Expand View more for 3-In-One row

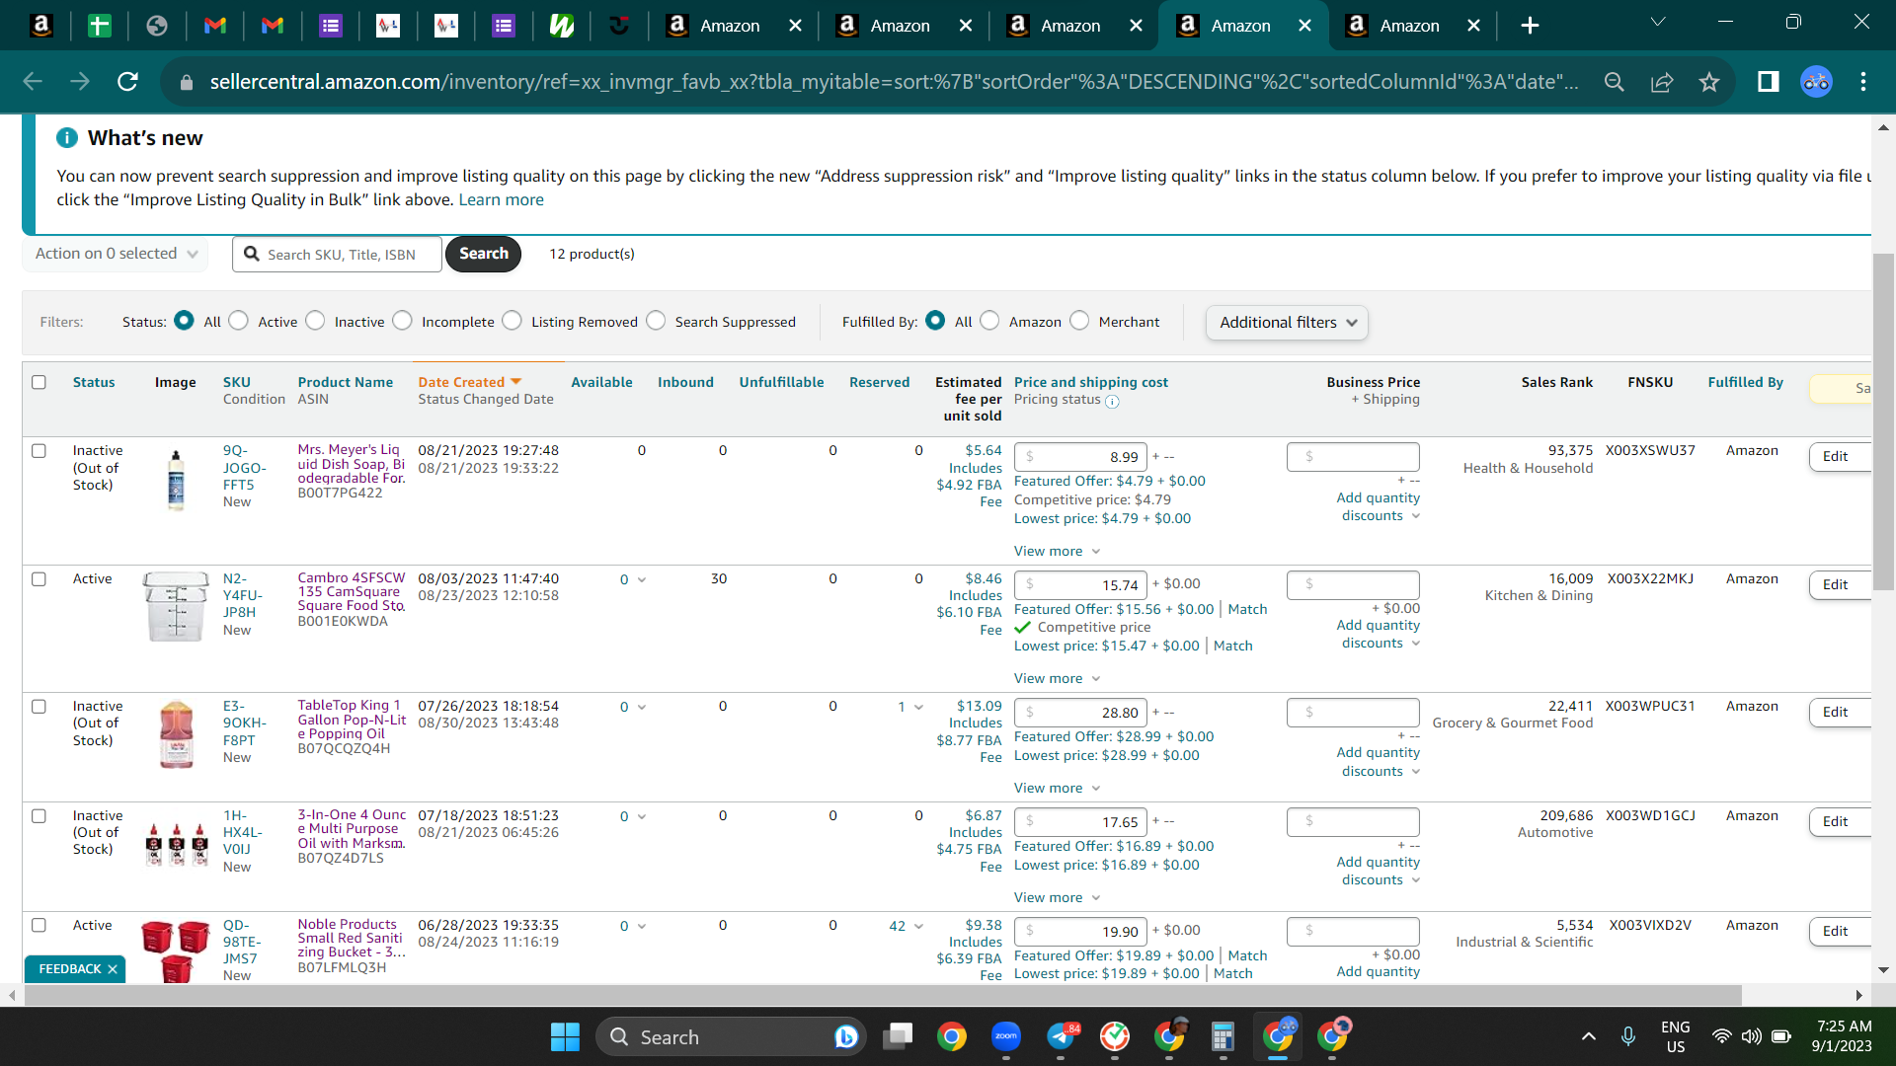pyautogui.click(x=1057, y=897)
